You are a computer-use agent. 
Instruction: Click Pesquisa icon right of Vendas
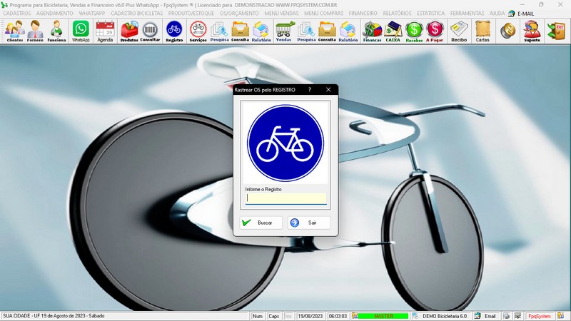pos(306,31)
